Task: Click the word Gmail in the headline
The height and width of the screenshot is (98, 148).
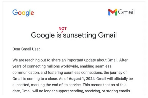Action: [107, 35]
